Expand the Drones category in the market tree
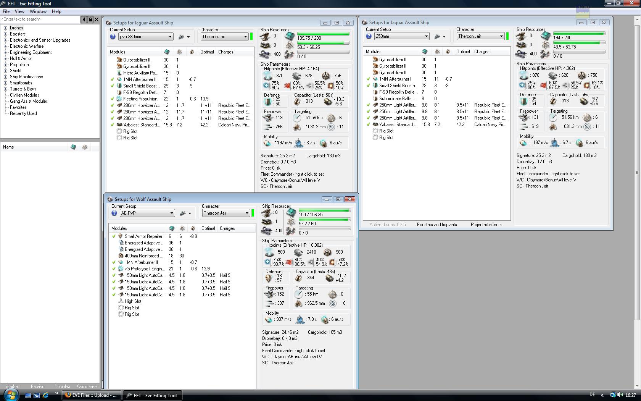The image size is (641, 401). tap(6, 28)
